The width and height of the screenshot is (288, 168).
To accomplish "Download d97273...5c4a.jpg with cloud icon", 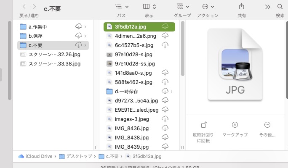I will [165, 100].
